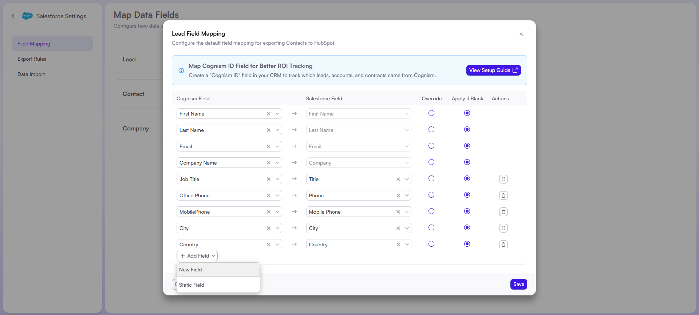Delete the City field mapping
This screenshot has width=699, height=315.
503,228
